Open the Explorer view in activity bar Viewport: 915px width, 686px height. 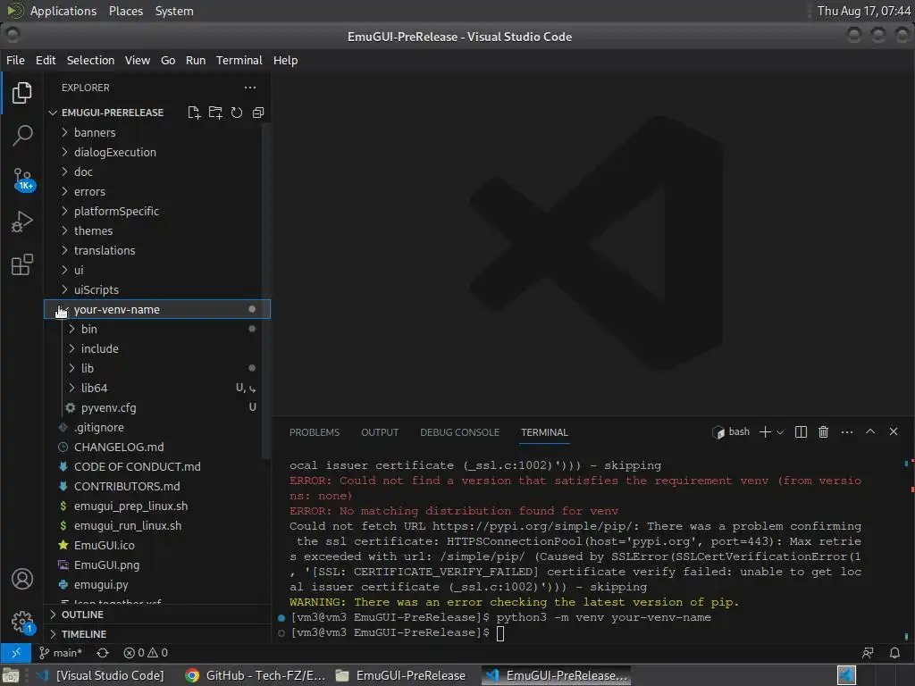[21, 93]
